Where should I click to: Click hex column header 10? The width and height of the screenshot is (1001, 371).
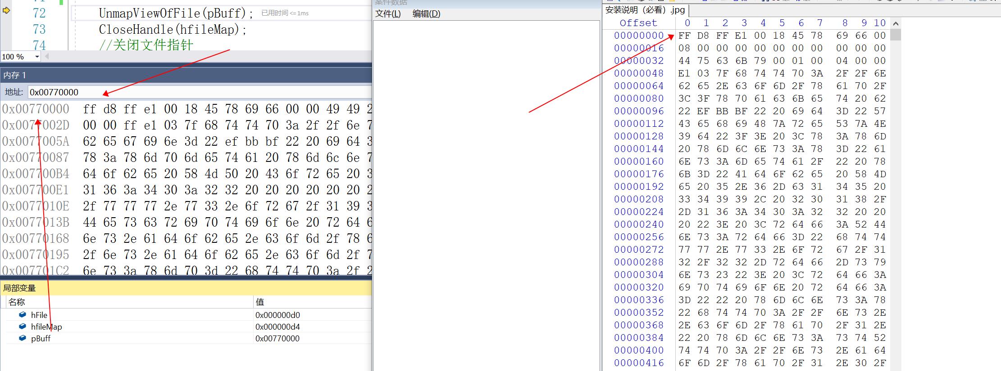[x=880, y=23]
